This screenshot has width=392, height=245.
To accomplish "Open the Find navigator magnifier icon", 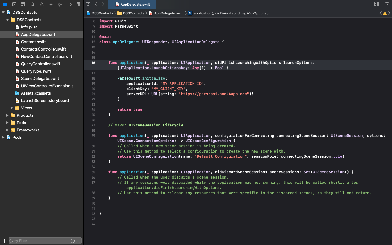I will (32, 4).
